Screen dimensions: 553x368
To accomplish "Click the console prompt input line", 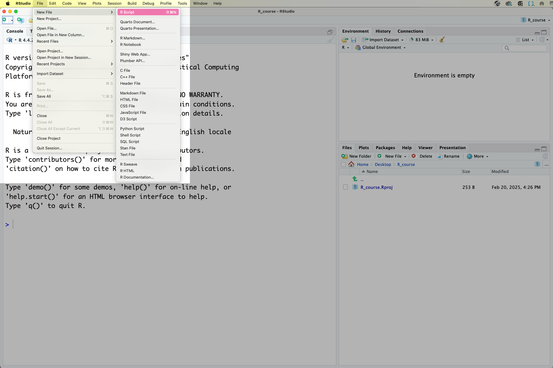I will tap(169, 225).
